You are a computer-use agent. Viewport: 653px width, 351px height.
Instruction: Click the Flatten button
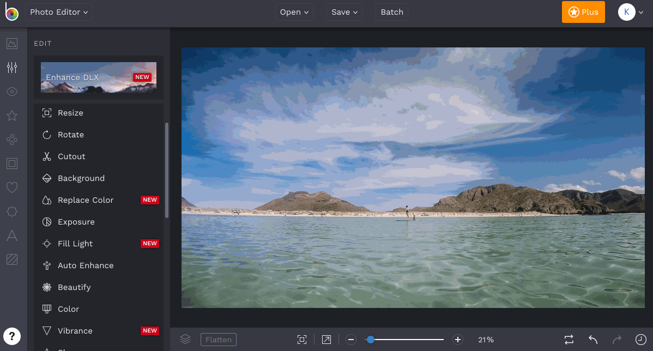click(x=219, y=340)
